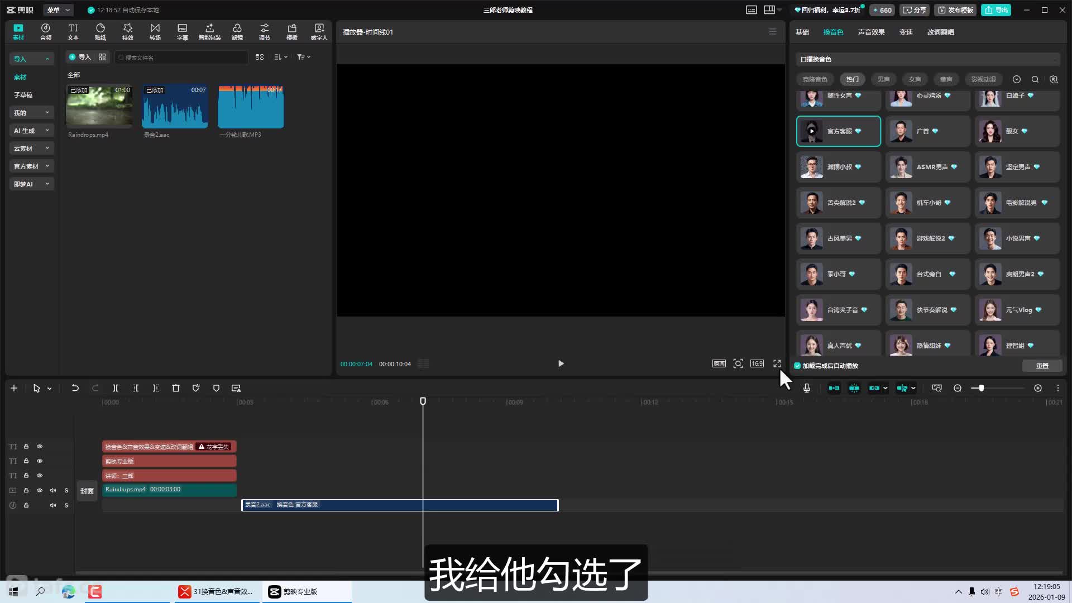Uncheck 加载完成后自动播放 checkbox
The width and height of the screenshot is (1072, 603).
(797, 366)
